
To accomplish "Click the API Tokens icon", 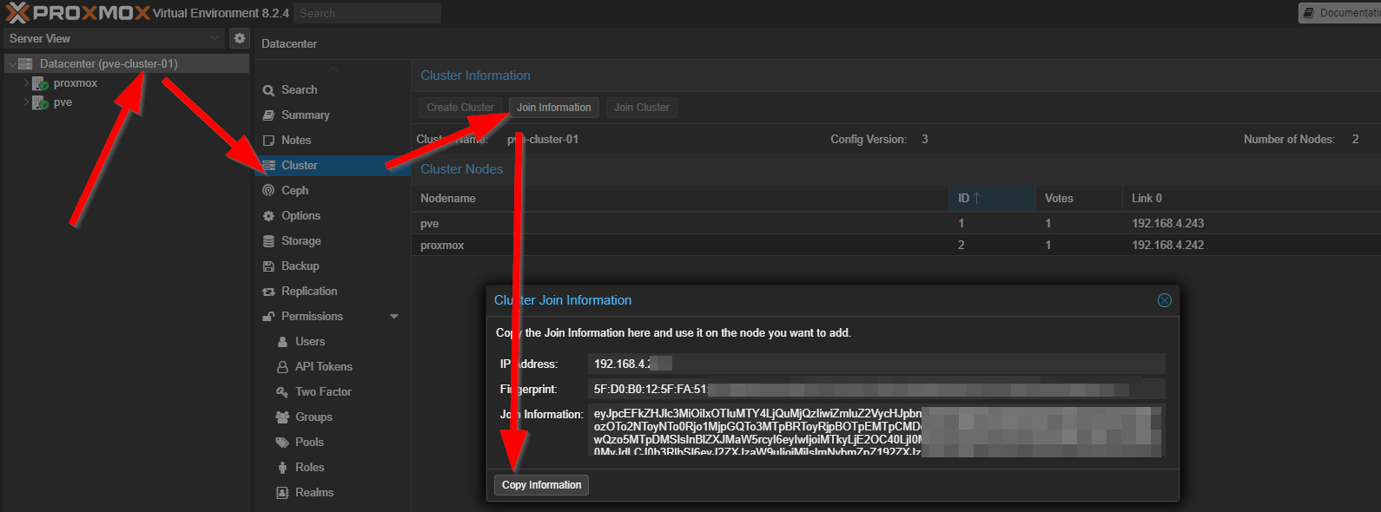I will click(282, 367).
